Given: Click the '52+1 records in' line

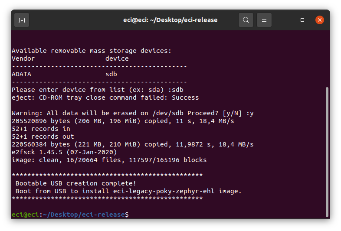Looking at the screenshot, I should click(41, 129).
